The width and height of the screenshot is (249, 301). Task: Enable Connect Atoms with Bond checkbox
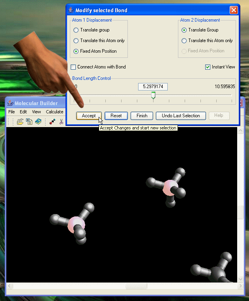[73, 67]
